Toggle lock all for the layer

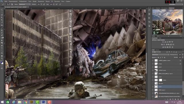pos(165,57)
